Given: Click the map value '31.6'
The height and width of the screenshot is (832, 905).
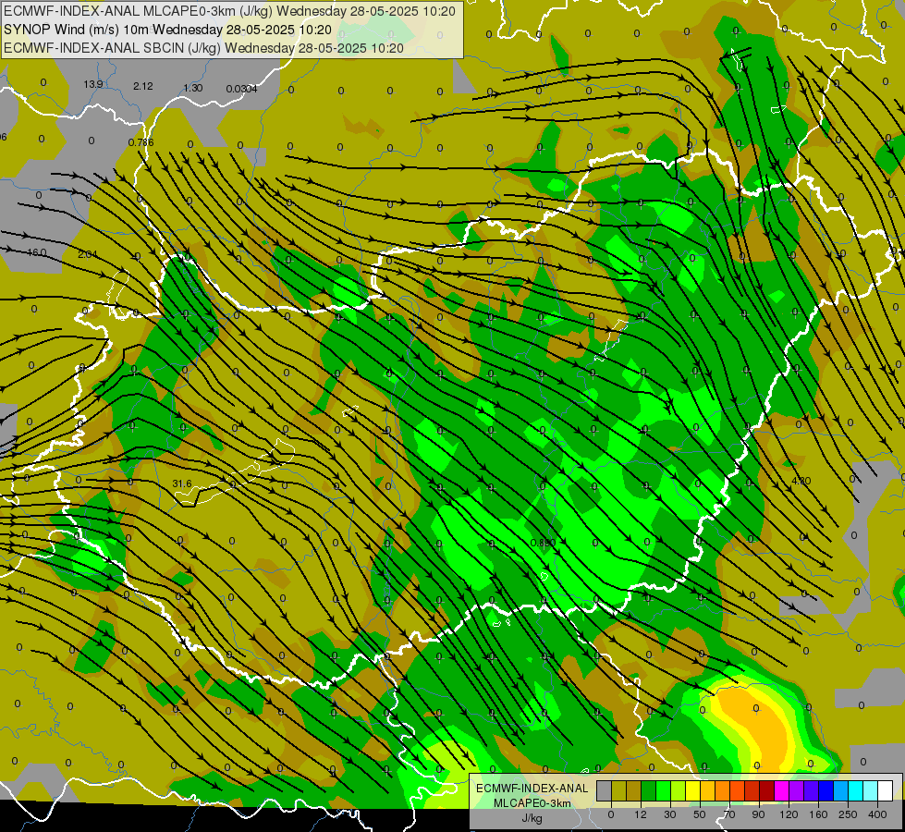Looking at the screenshot, I should (x=182, y=483).
